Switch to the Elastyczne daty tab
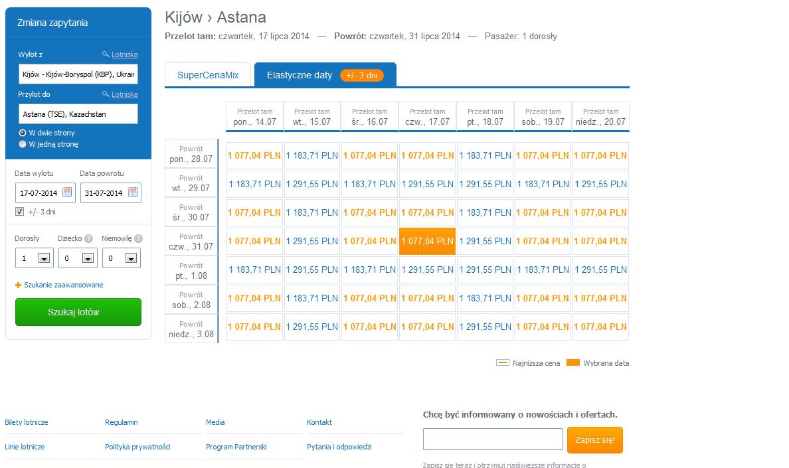This screenshot has width=789, height=468. pyautogui.click(x=325, y=75)
